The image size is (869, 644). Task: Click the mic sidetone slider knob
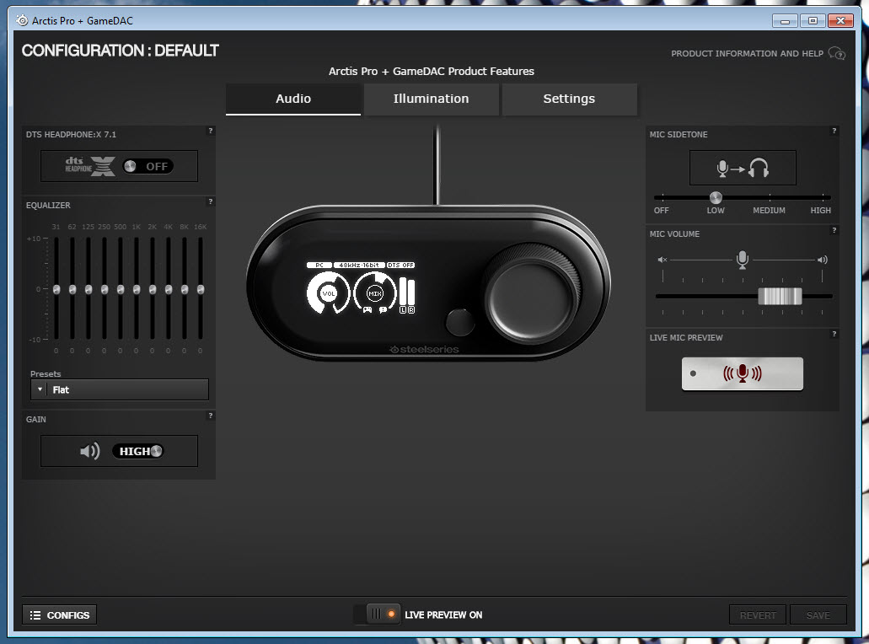[716, 197]
